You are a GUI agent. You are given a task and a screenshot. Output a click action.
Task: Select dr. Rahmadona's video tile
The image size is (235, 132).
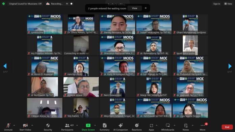(154, 45)
